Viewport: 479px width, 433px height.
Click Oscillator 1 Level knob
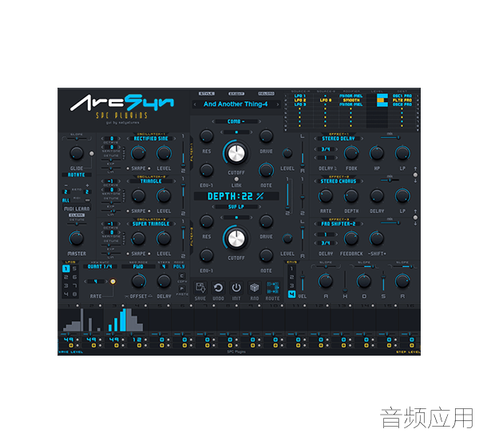pyautogui.click(x=164, y=153)
